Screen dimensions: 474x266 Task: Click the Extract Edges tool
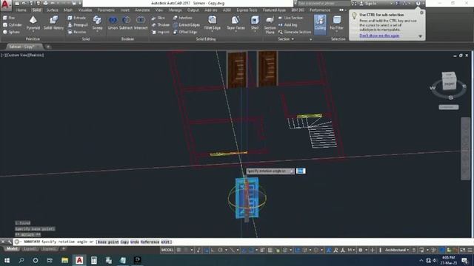pyautogui.click(x=186, y=24)
